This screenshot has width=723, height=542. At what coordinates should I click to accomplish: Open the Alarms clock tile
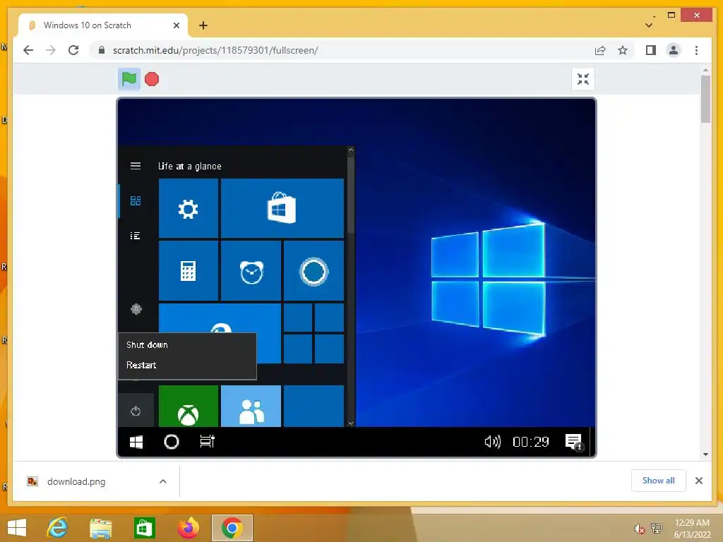point(251,271)
